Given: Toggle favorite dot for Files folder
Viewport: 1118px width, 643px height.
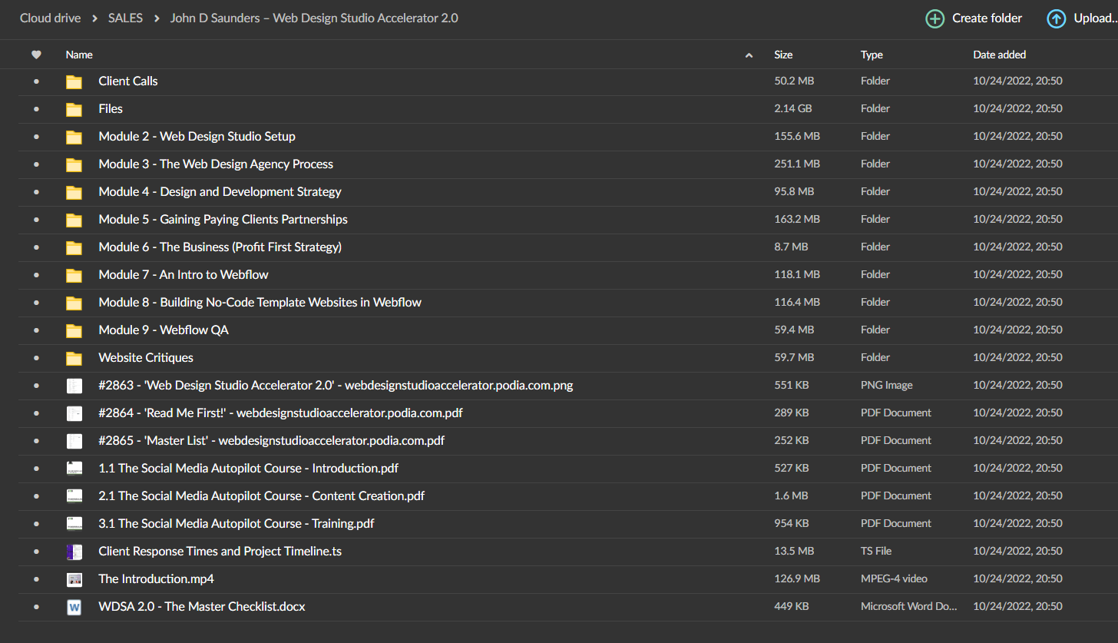Looking at the screenshot, I should click(36, 109).
